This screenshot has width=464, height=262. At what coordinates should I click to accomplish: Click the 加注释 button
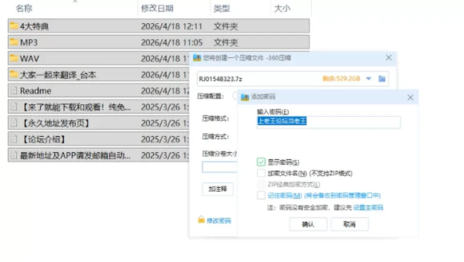click(x=218, y=189)
